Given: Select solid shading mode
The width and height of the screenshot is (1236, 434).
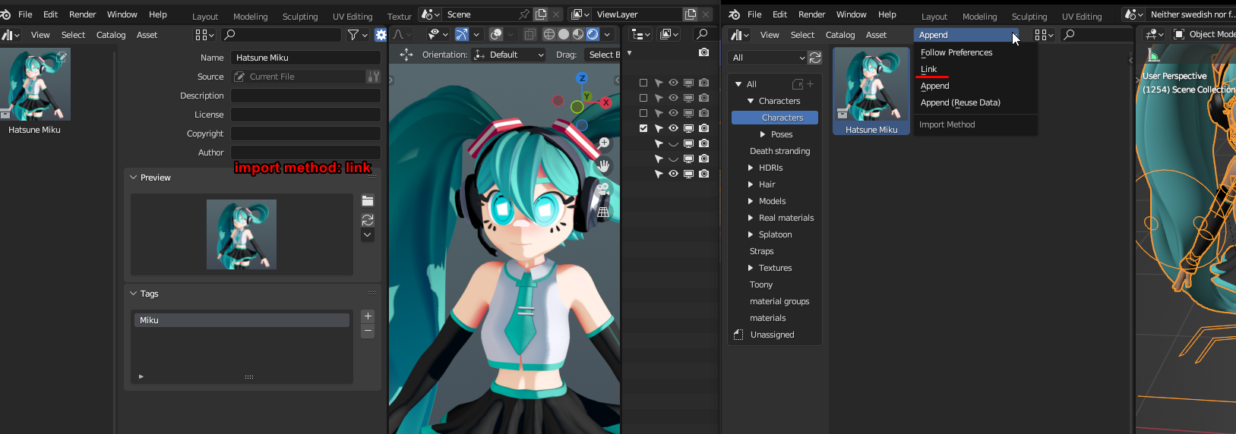Looking at the screenshot, I should [564, 34].
